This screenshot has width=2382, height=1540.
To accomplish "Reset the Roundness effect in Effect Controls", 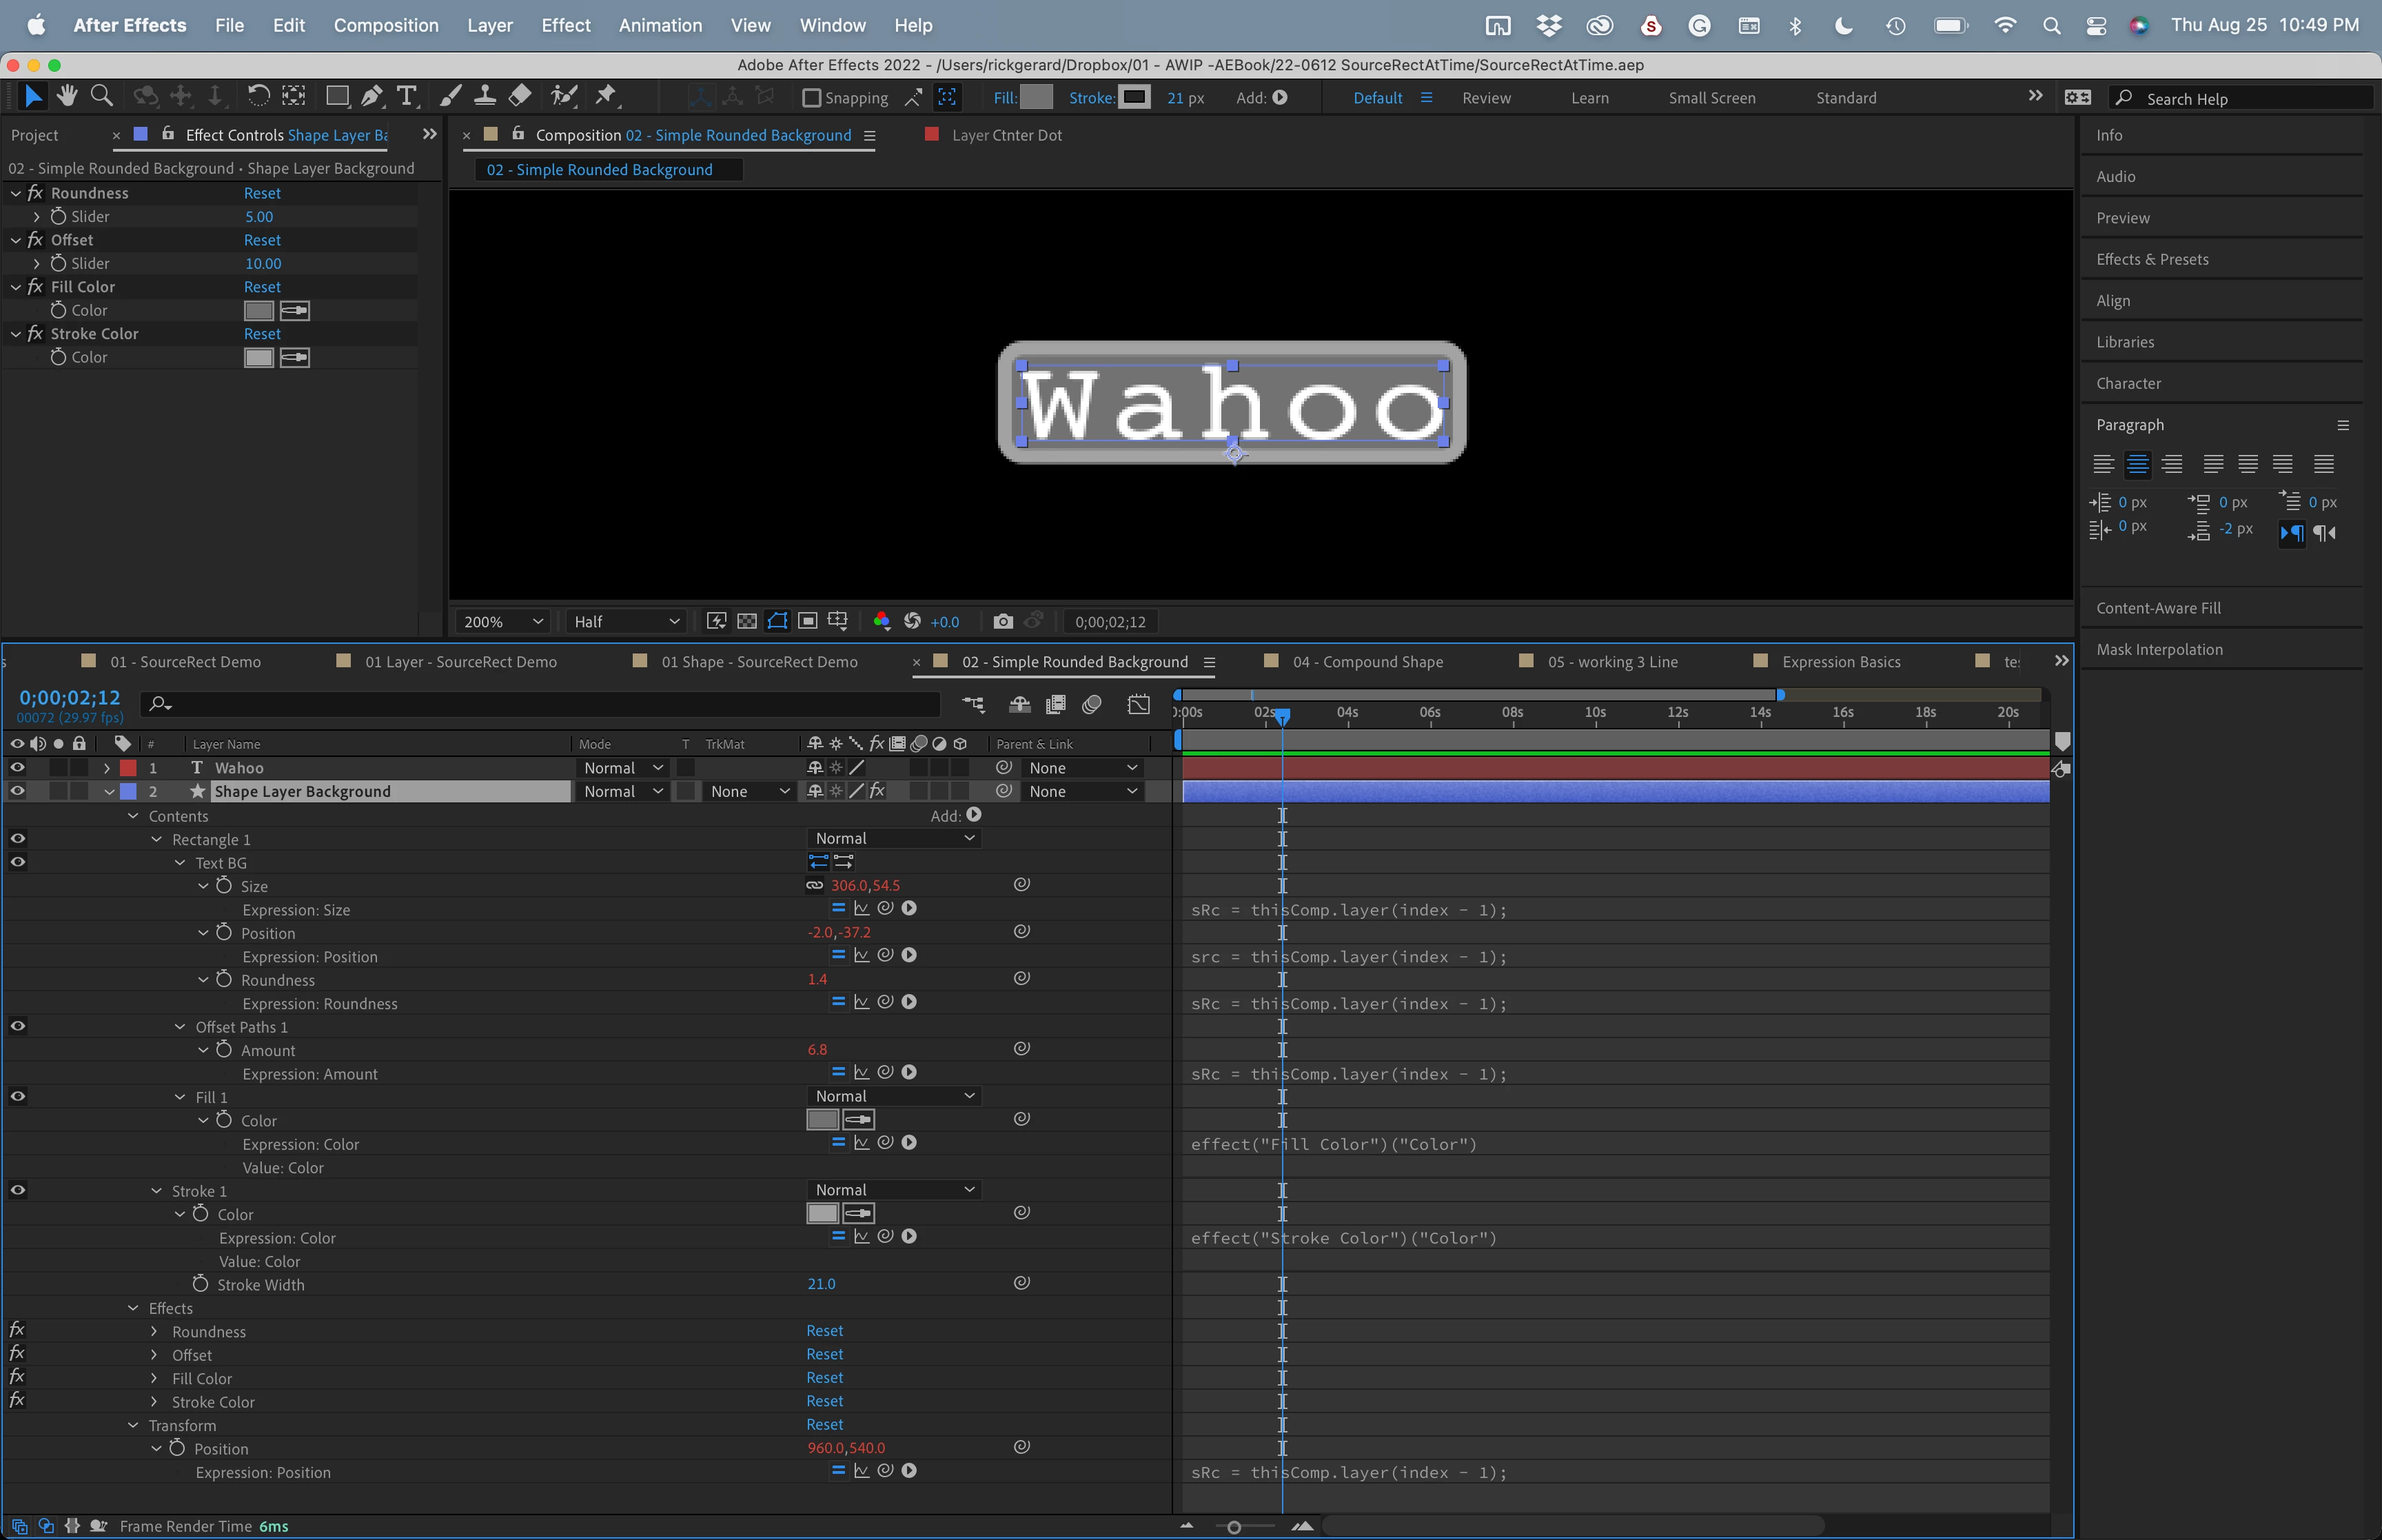I will point(262,193).
